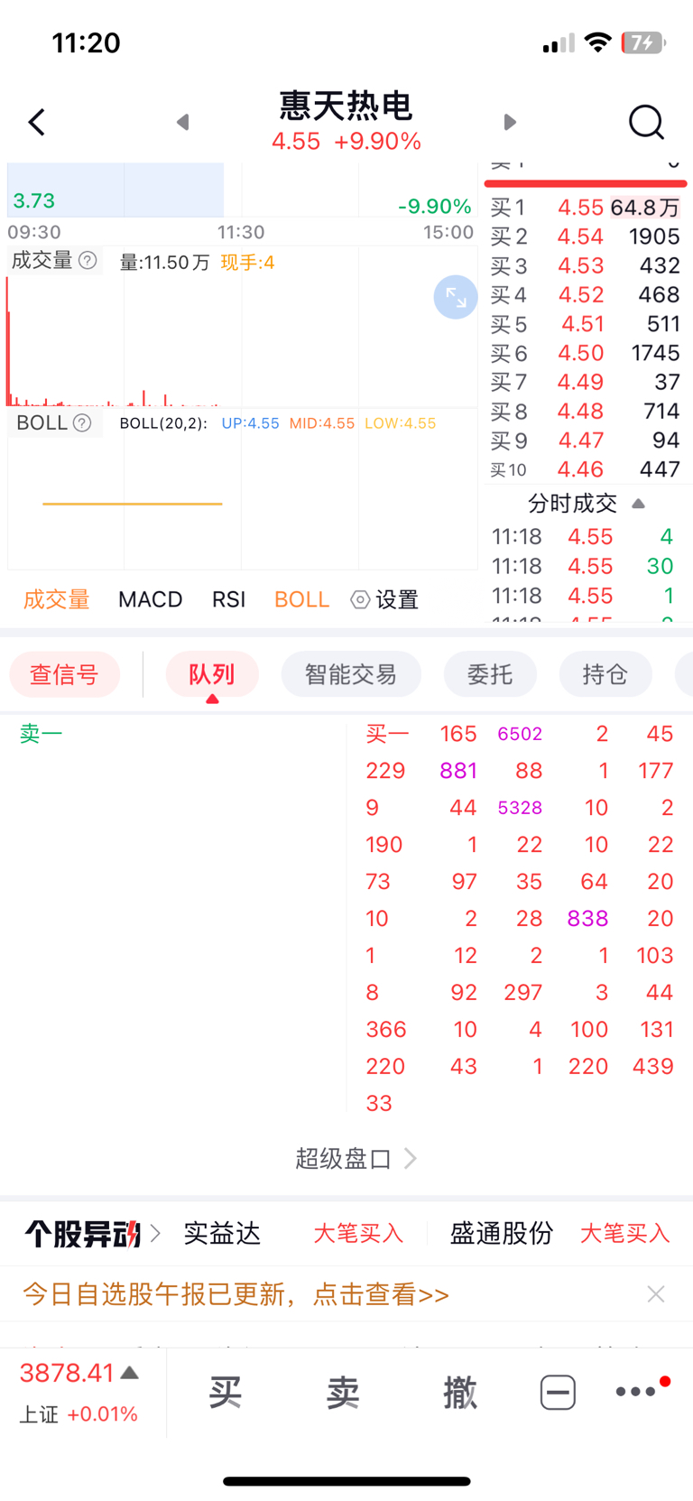693x1501 pixels.
Task: Tap queue order value 6502
Action: coord(520,734)
